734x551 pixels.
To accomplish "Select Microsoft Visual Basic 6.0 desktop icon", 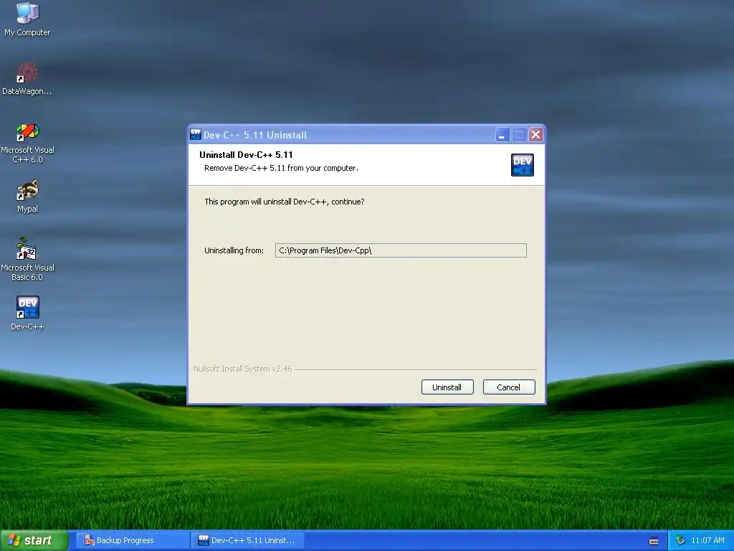I will coord(27,259).
